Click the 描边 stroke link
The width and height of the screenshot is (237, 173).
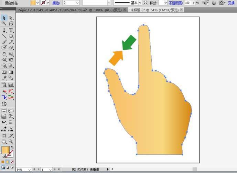56,3
